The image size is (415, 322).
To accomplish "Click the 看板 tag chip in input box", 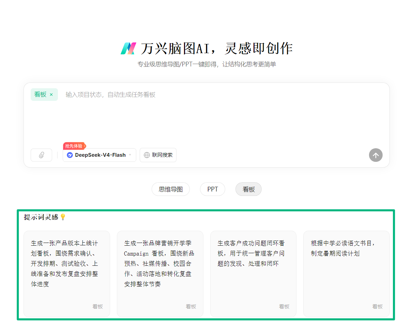I will click(44, 95).
